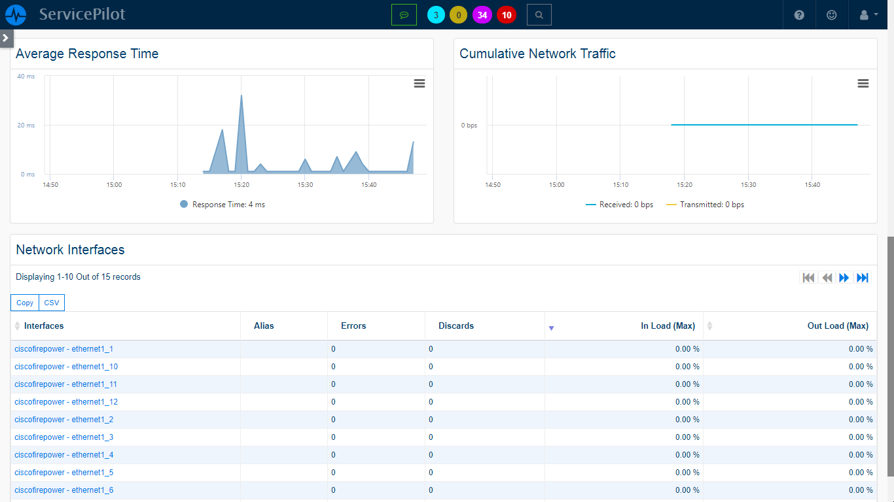Jump to last page of interfaces table

[863, 278]
